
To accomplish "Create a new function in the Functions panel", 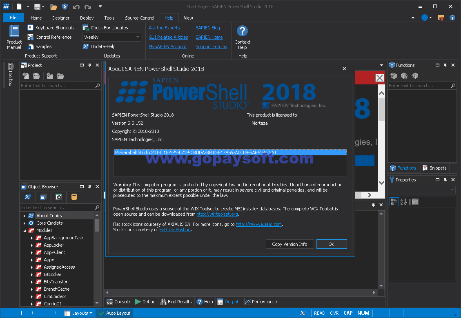I will (x=393, y=76).
